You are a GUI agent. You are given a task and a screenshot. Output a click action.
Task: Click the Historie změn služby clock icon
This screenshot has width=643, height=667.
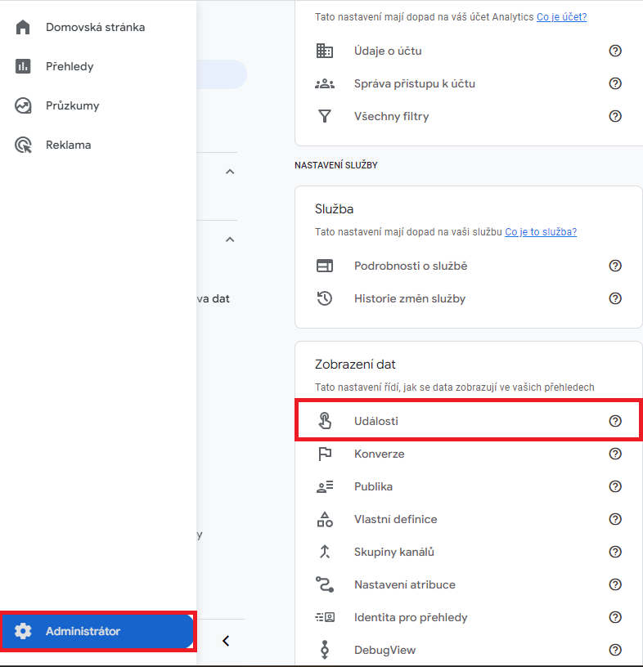(325, 298)
